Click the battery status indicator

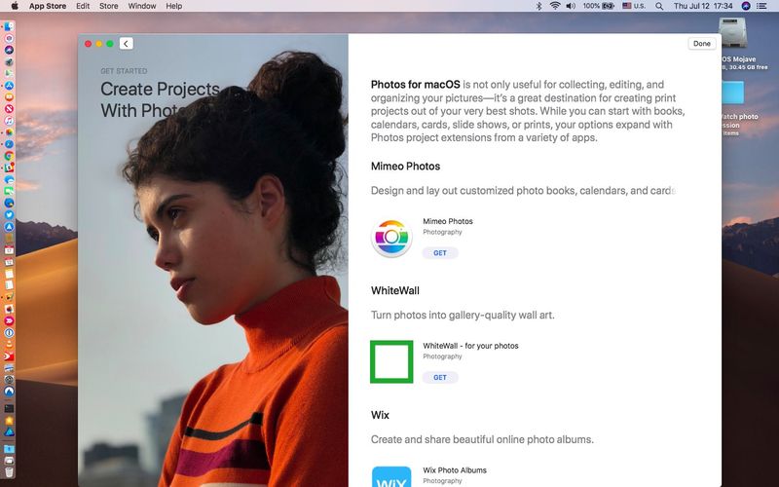599,6
